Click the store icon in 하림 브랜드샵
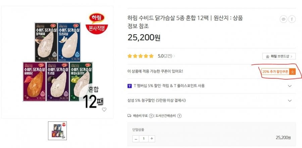 pyautogui.click(x=267, y=56)
